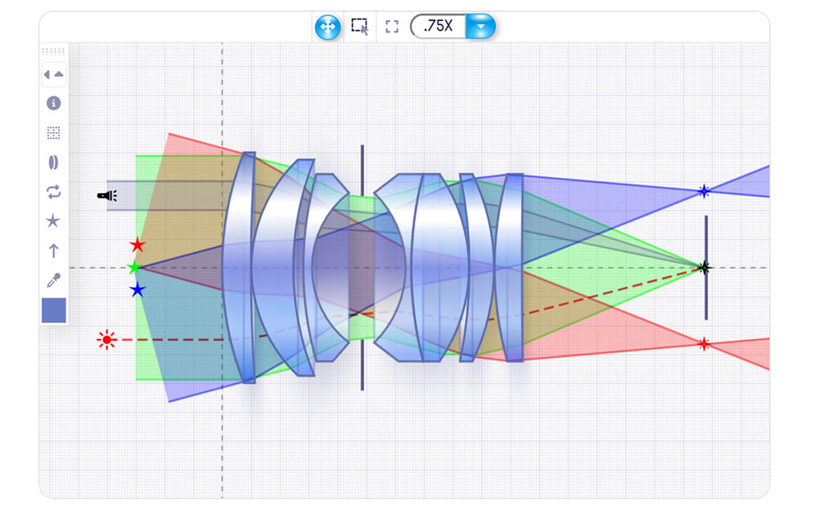Image resolution: width=821 pixels, height=513 pixels.
Task: Select the lens element tool
Action: pos(54,162)
